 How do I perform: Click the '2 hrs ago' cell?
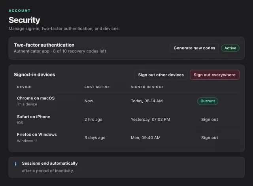point(93,119)
